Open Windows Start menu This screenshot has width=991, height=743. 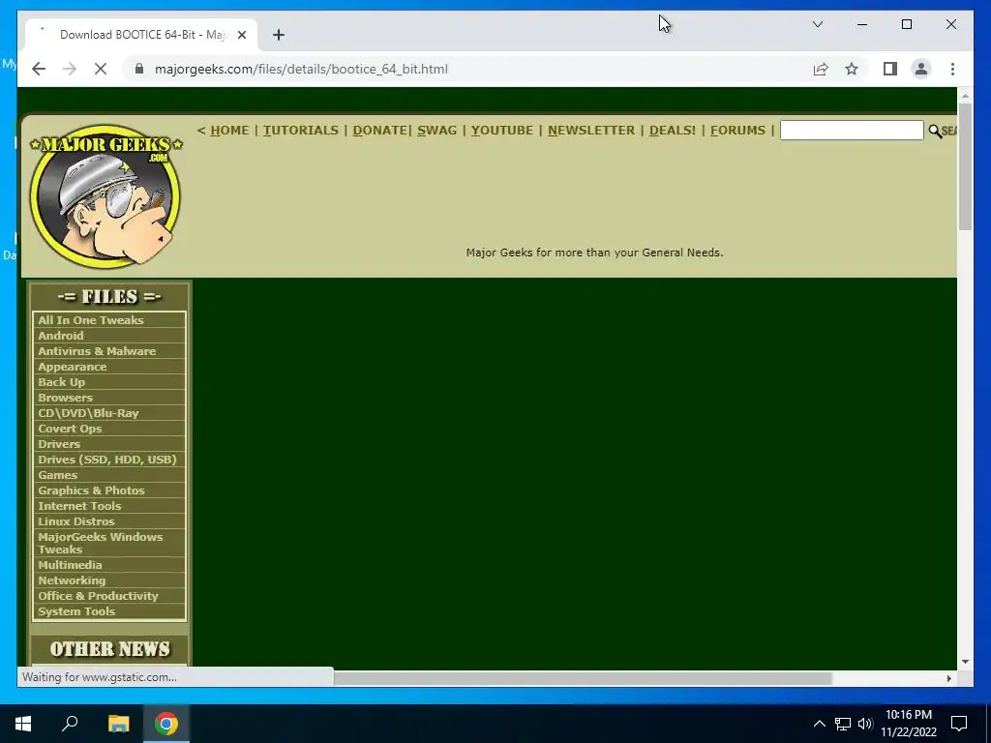point(23,724)
